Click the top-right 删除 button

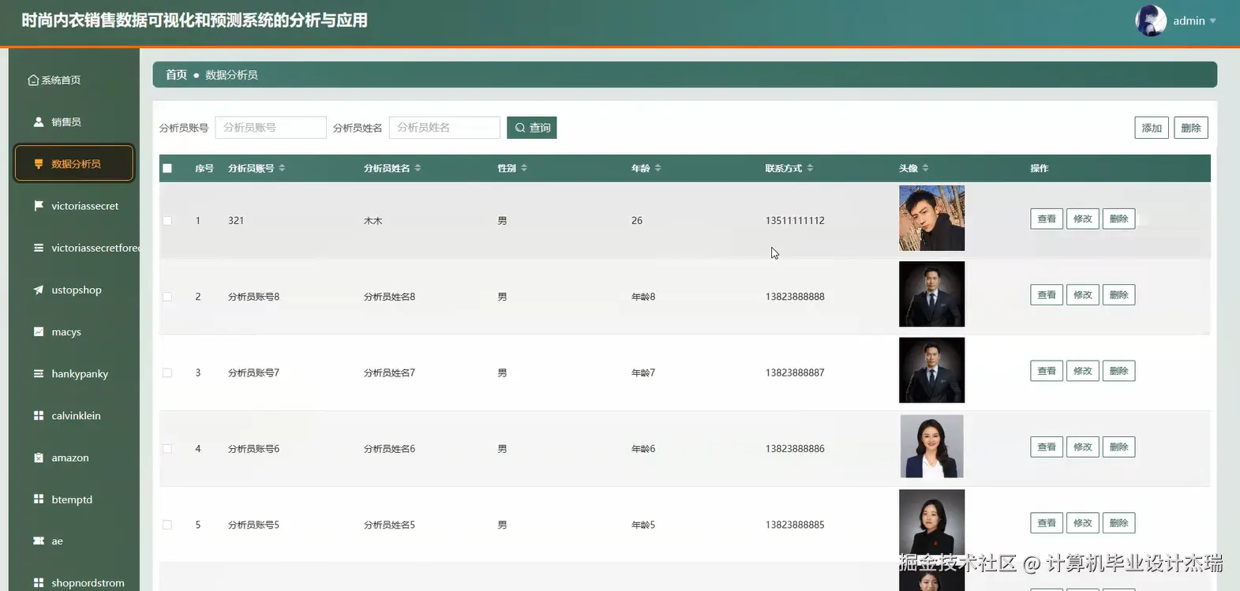coord(1191,128)
